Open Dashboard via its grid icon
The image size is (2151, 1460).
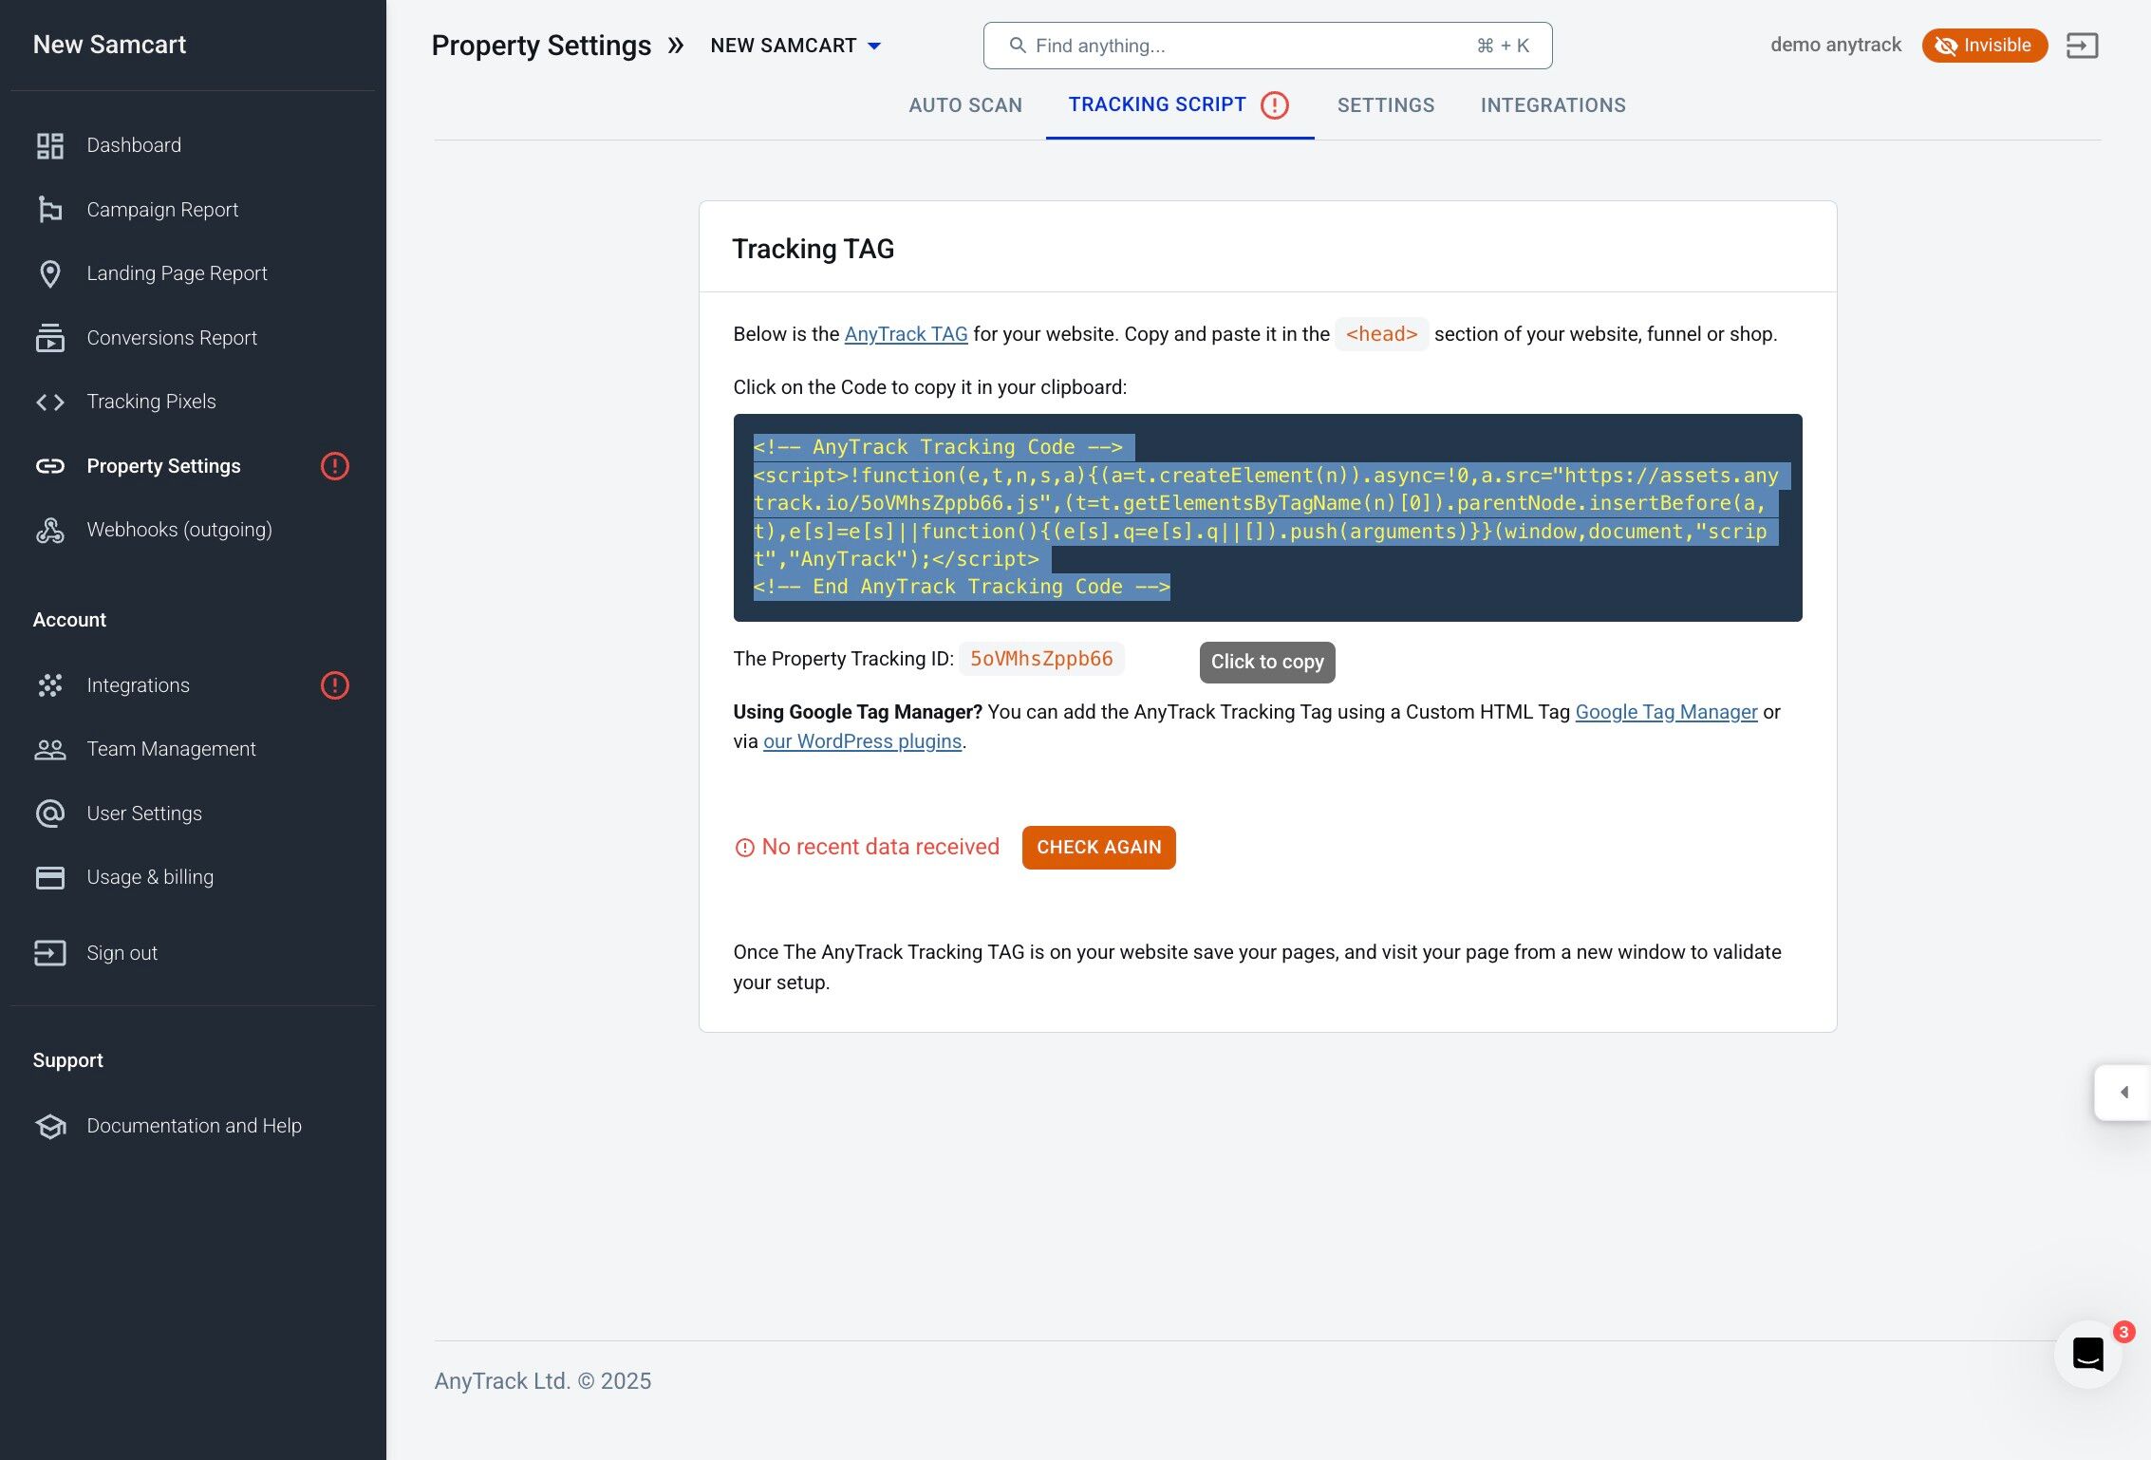point(49,145)
